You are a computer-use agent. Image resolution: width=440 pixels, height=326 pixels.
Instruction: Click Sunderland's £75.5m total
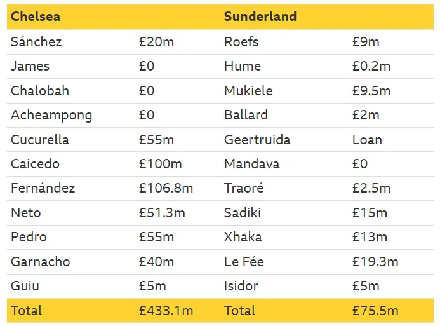[375, 311]
